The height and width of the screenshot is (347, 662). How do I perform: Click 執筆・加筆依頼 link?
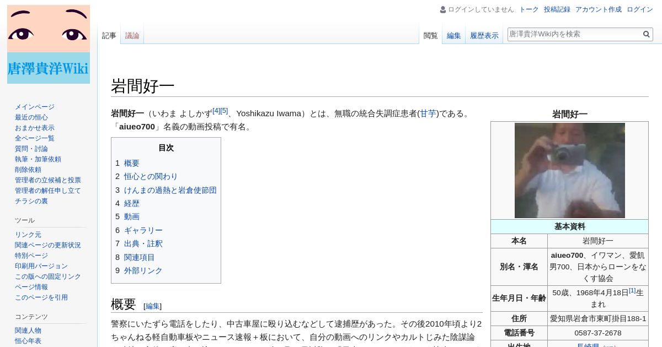[x=38, y=159]
